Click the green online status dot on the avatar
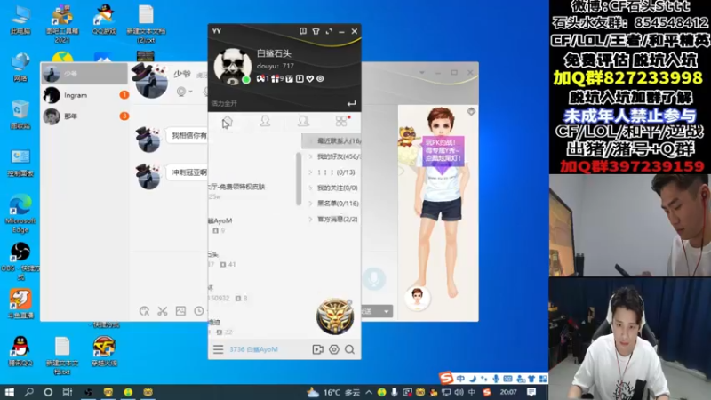The height and width of the screenshot is (400, 711). pyautogui.click(x=246, y=80)
